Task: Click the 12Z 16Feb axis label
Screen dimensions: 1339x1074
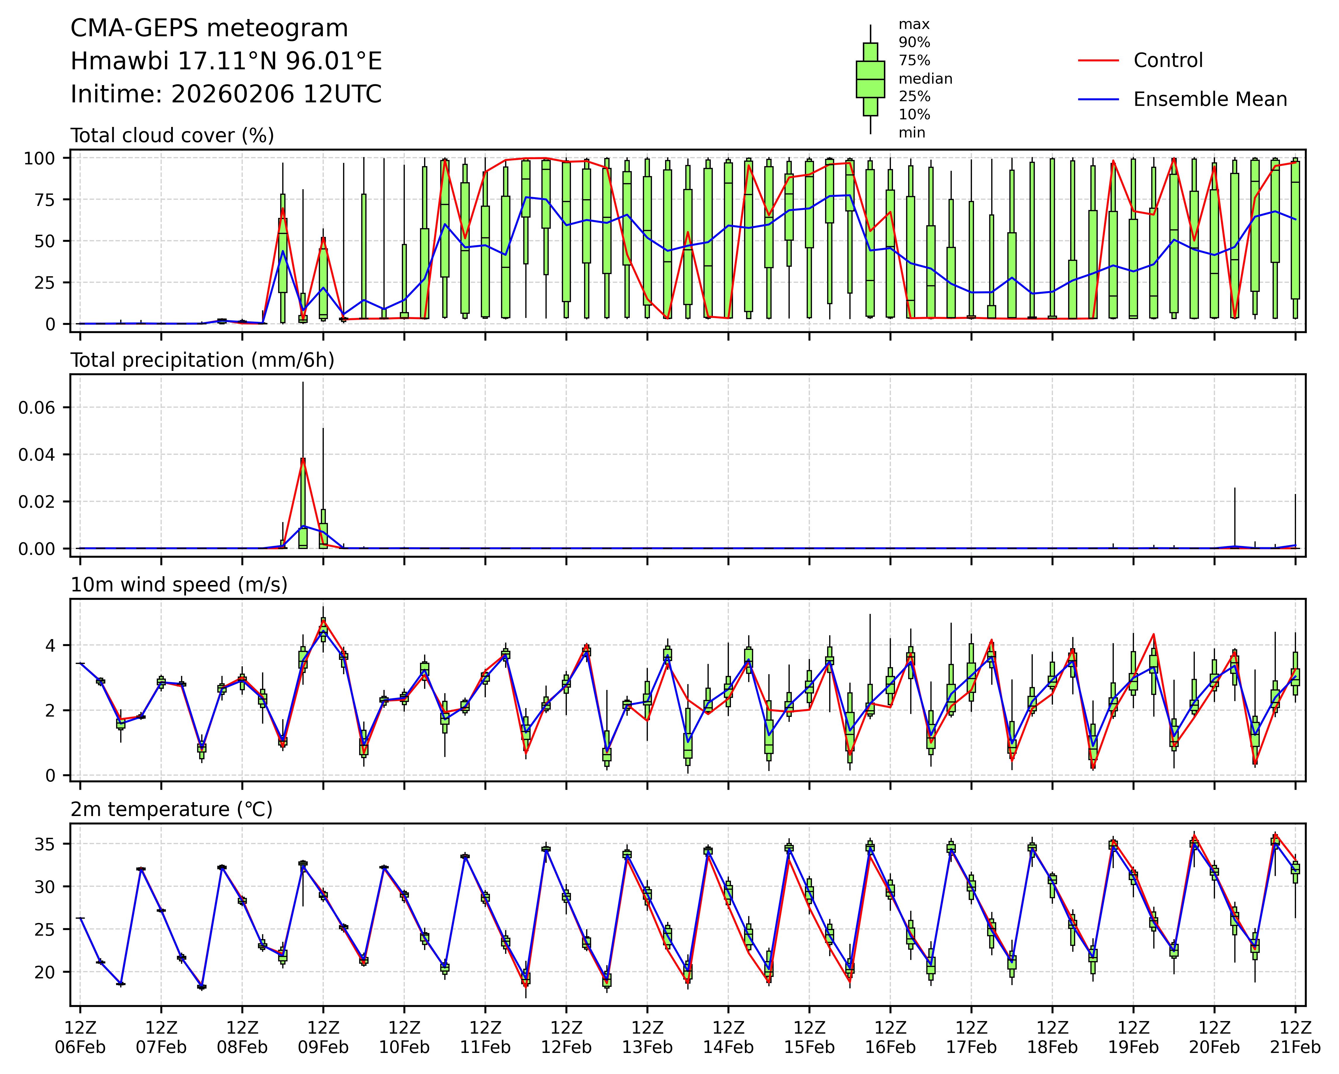Action: pos(890,1037)
